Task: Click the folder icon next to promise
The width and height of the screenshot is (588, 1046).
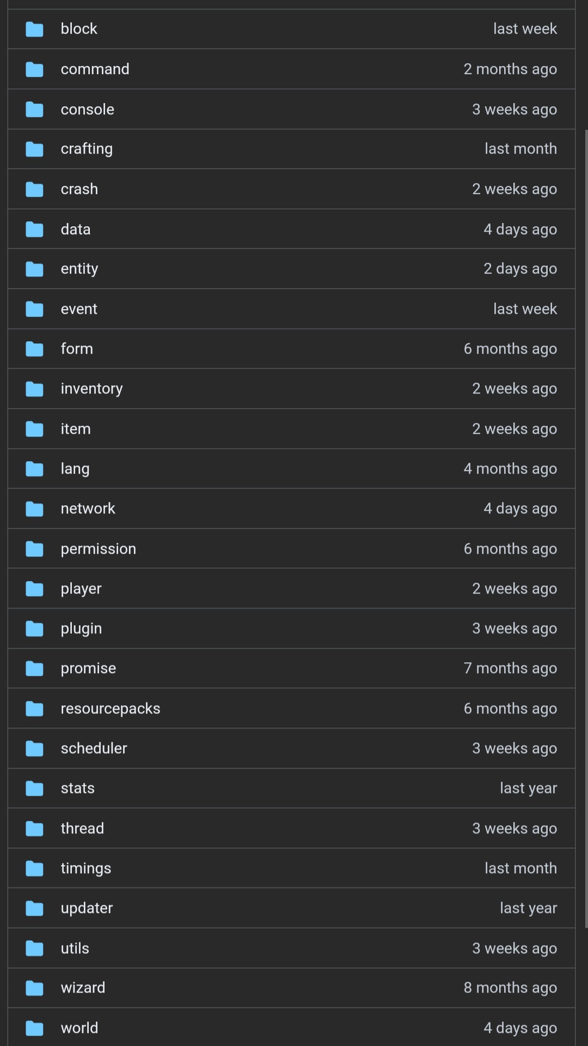Action: (34, 668)
